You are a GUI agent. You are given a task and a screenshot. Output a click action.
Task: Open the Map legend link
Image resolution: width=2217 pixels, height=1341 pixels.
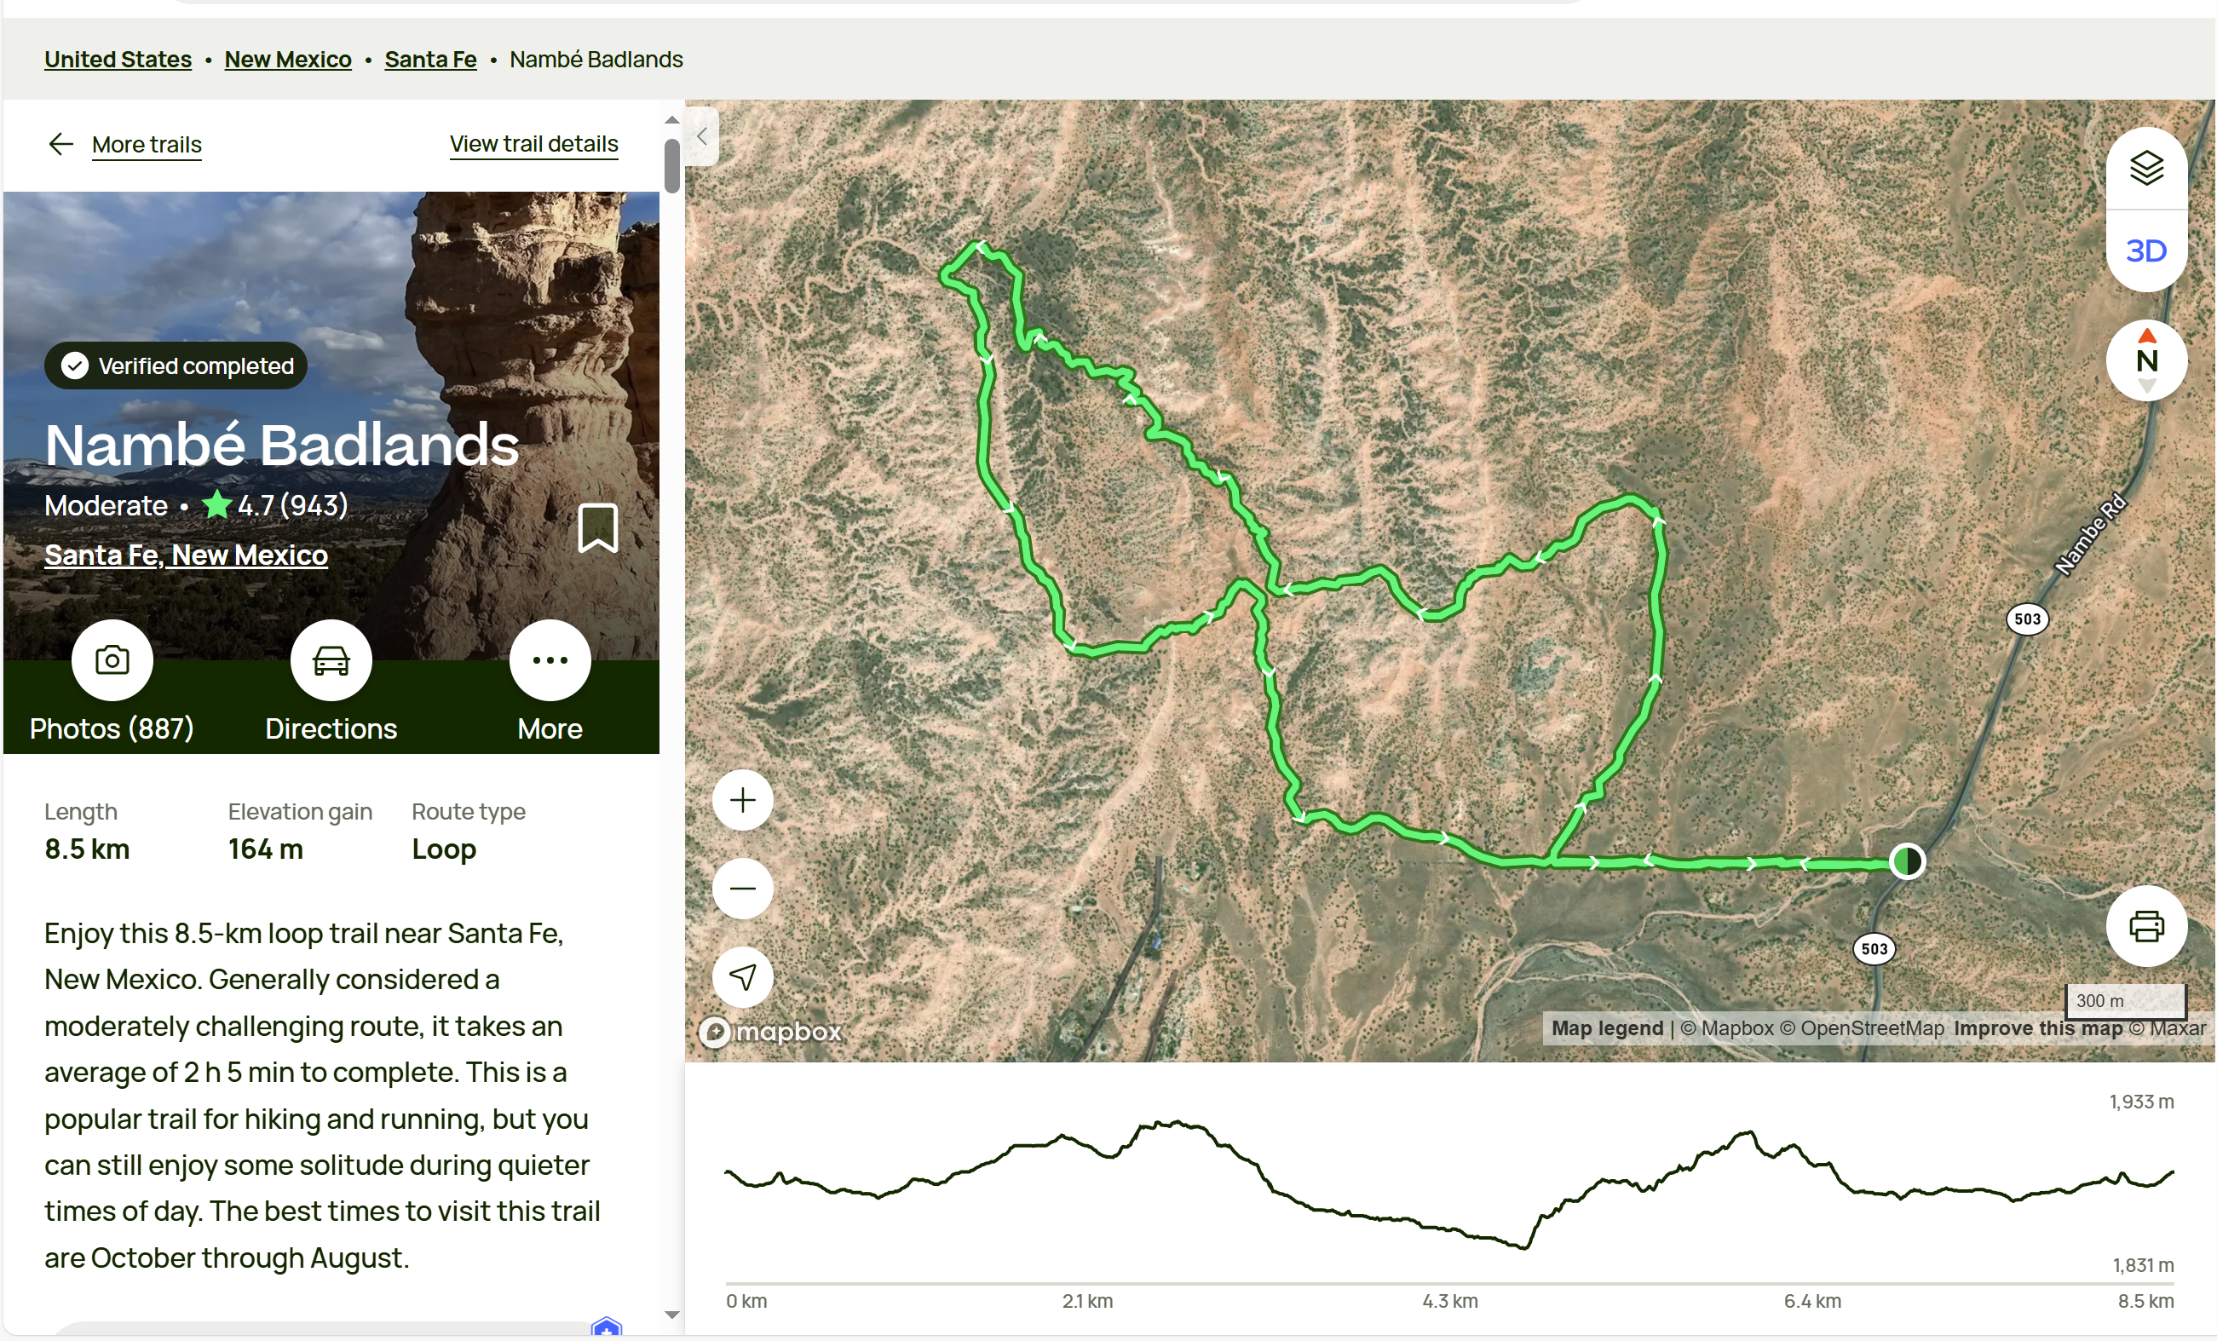click(1607, 1028)
